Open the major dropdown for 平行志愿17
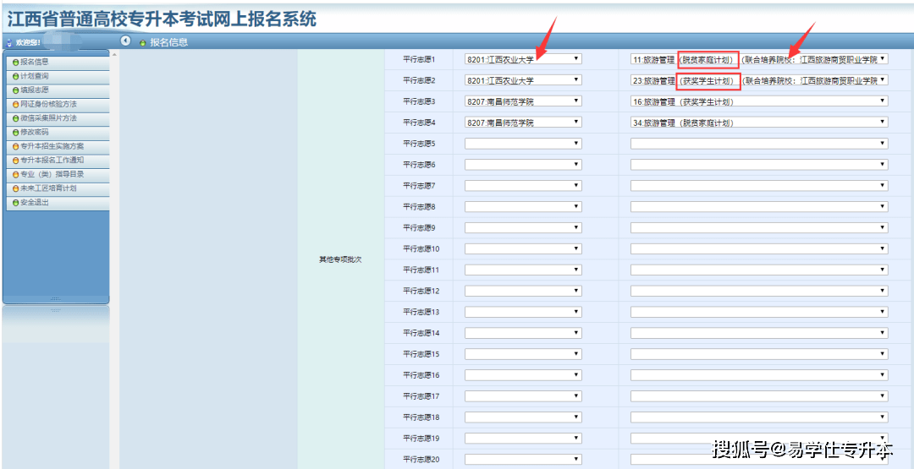The height and width of the screenshot is (469, 914). 759,396
